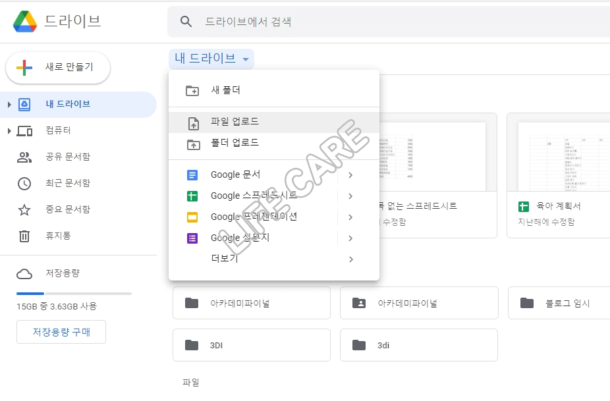Click 15GB 중 3.63GB 사용 text
The height and width of the screenshot is (401, 610).
[57, 306]
